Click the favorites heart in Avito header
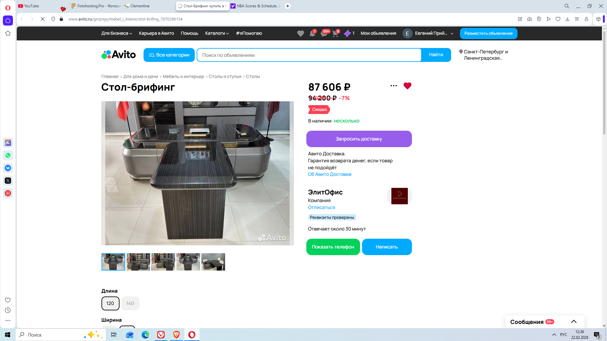The width and height of the screenshot is (607, 341). click(x=300, y=33)
